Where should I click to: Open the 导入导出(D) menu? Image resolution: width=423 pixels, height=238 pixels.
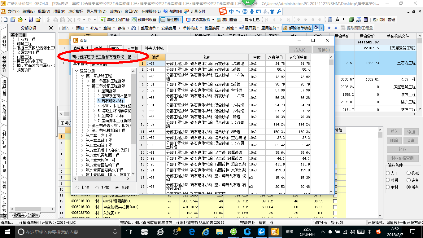pyautogui.click(x=97, y=11)
